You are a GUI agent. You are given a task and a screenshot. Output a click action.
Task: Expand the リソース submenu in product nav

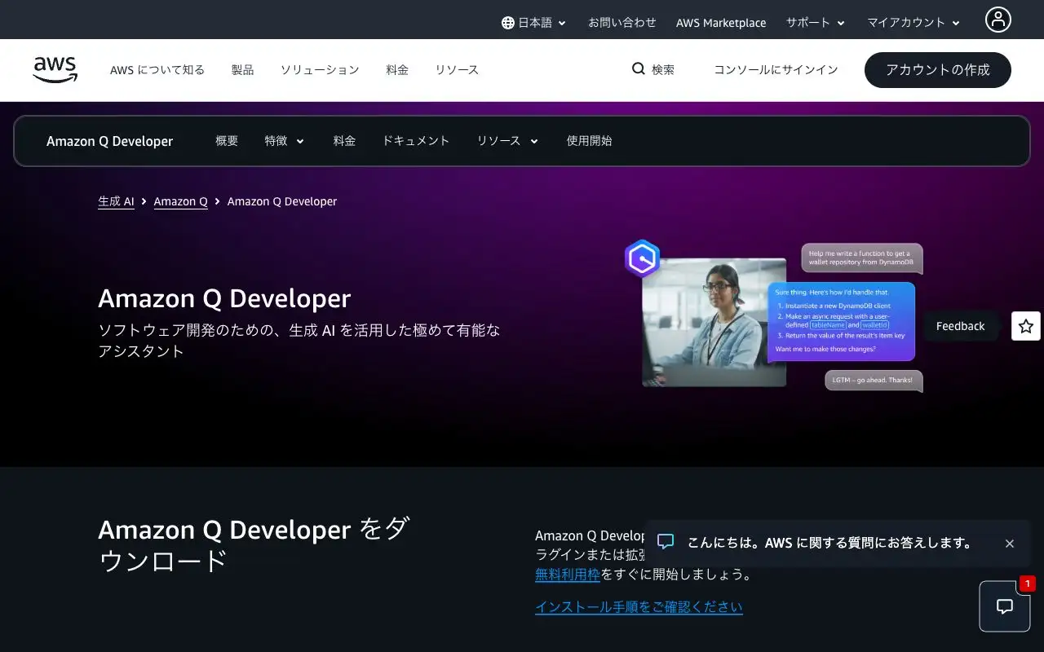click(507, 141)
